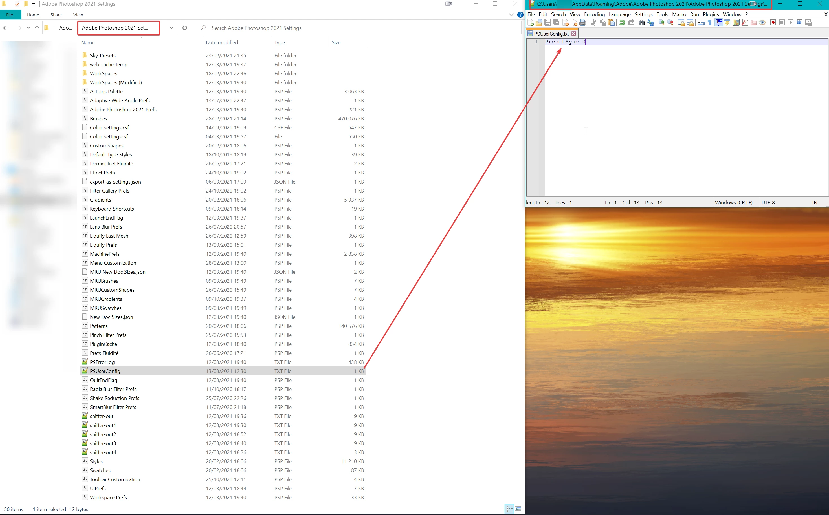Open the Encoding menu in Notepad++
The height and width of the screenshot is (515, 829).
(x=594, y=14)
